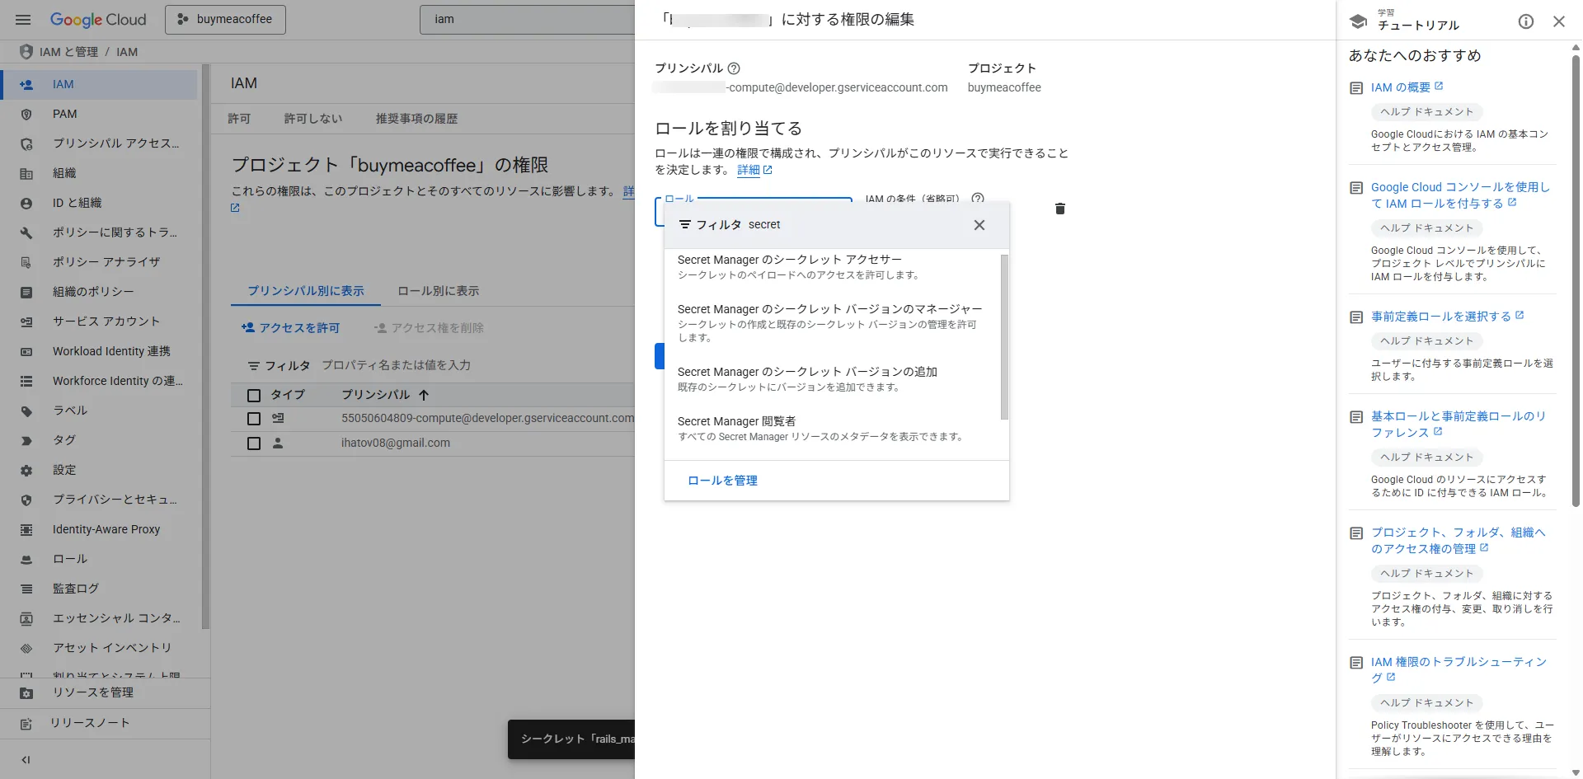Open the main navigation hamburger menu

[x=23, y=19]
